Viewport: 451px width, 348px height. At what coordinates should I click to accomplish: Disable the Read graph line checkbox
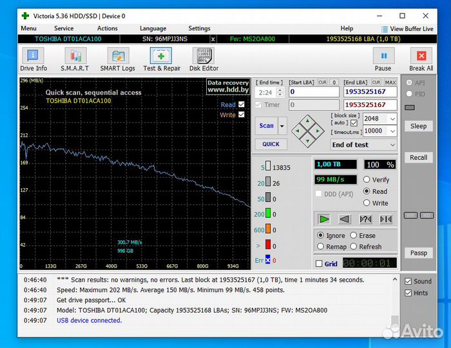pos(242,104)
